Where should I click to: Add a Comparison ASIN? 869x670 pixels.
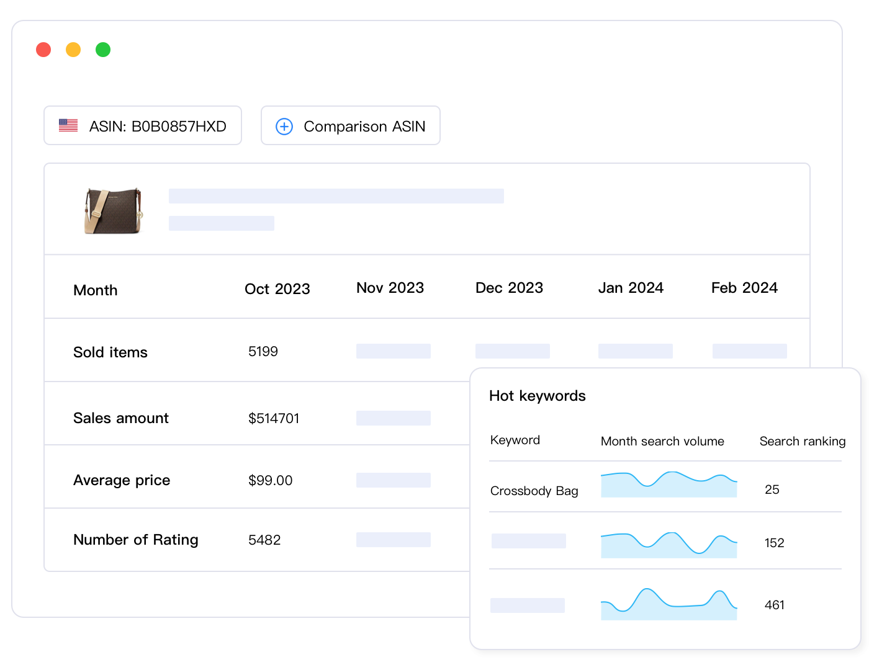pos(351,126)
